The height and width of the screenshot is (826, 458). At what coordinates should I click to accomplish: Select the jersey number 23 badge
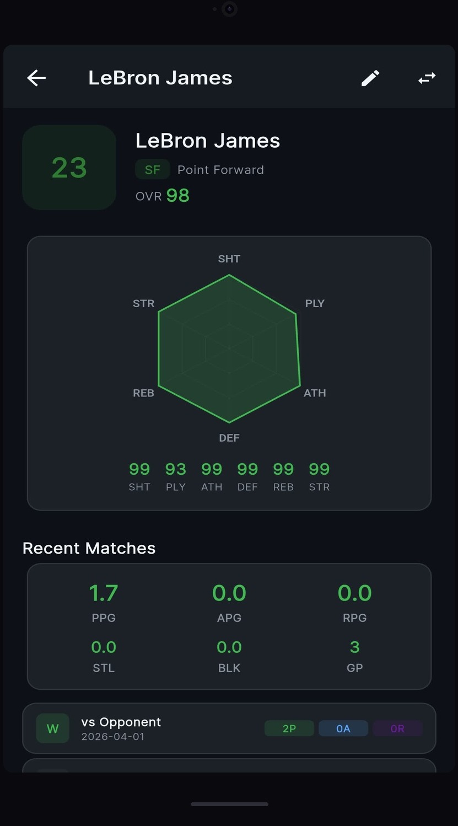(68, 167)
